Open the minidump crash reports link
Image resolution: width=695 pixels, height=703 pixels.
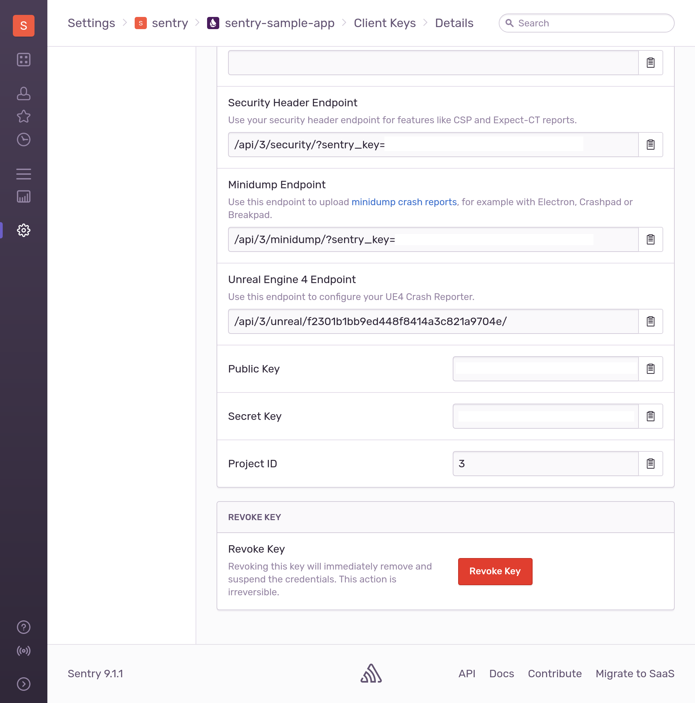coord(404,202)
